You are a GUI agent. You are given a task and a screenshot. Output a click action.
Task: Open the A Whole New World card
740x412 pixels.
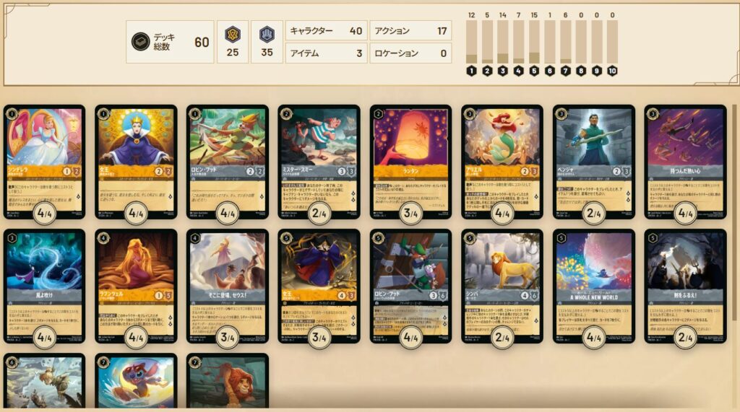pyautogui.click(x=594, y=286)
